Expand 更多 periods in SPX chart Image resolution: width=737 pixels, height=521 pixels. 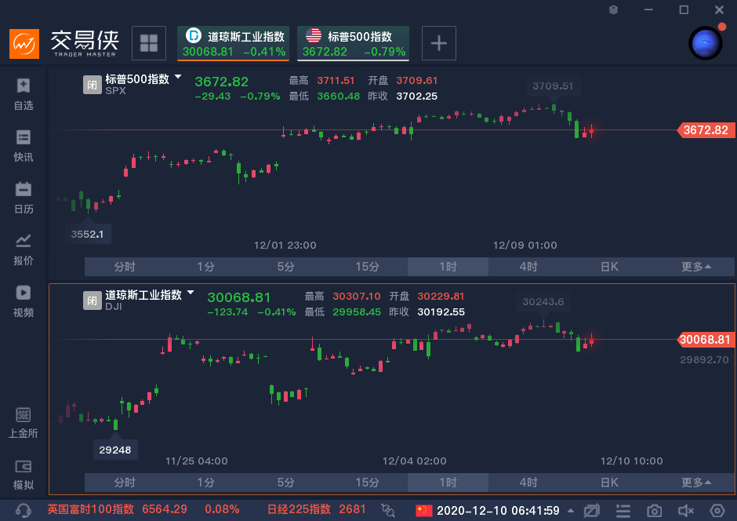tap(696, 267)
